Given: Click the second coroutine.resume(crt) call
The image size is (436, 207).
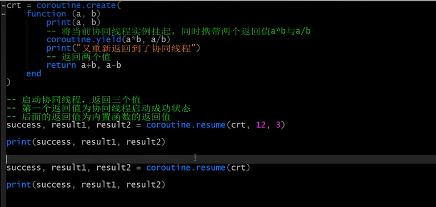Looking at the screenshot, I should (x=198, y=168).
